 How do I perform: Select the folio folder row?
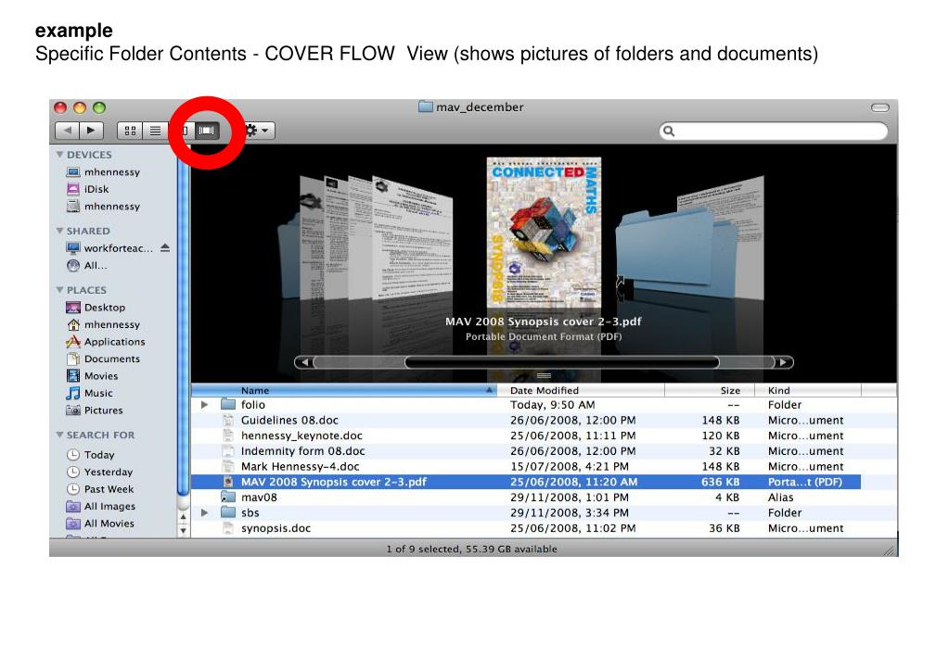click(544, 405)
